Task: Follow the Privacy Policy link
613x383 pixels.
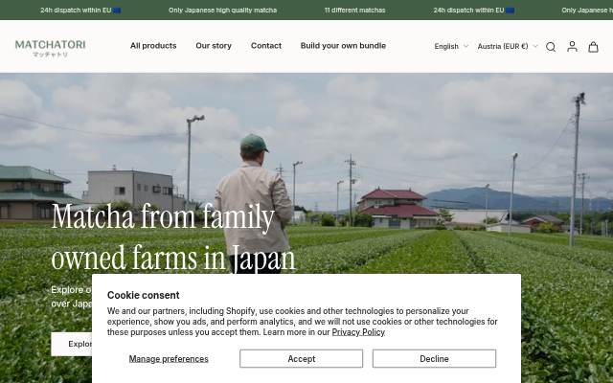Action: pos(358,332)
